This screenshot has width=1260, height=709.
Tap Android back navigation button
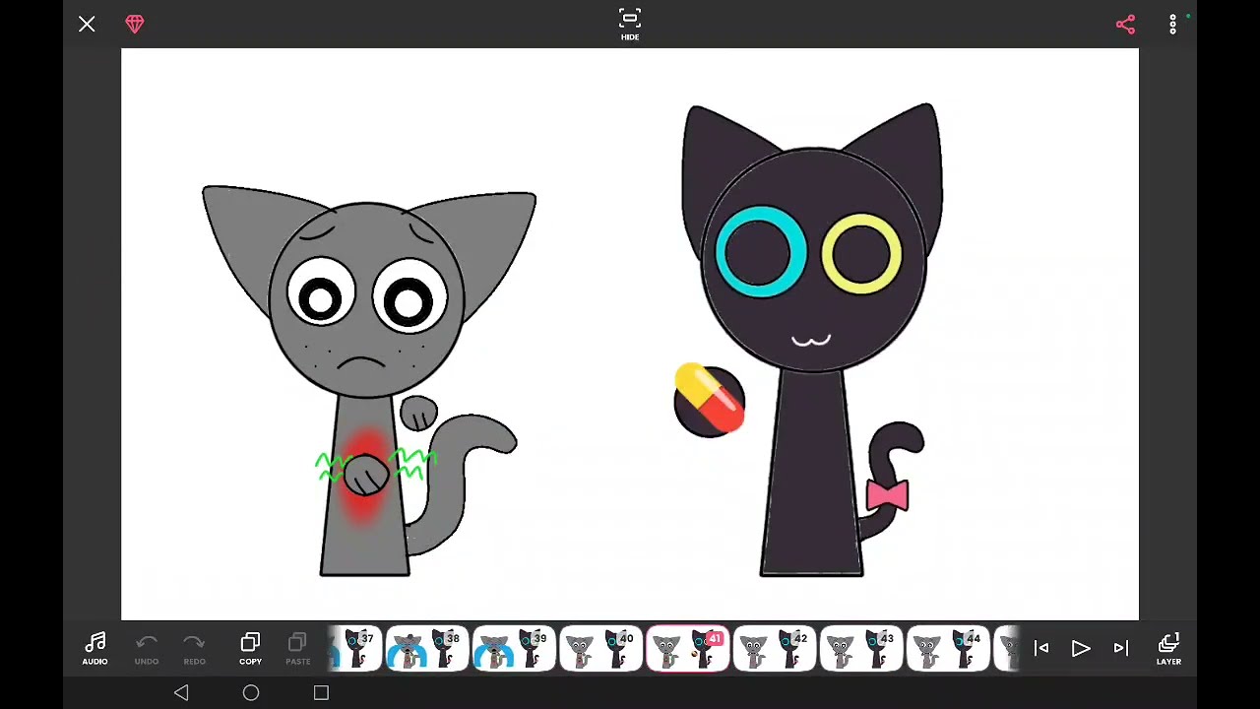click(181, 693)
